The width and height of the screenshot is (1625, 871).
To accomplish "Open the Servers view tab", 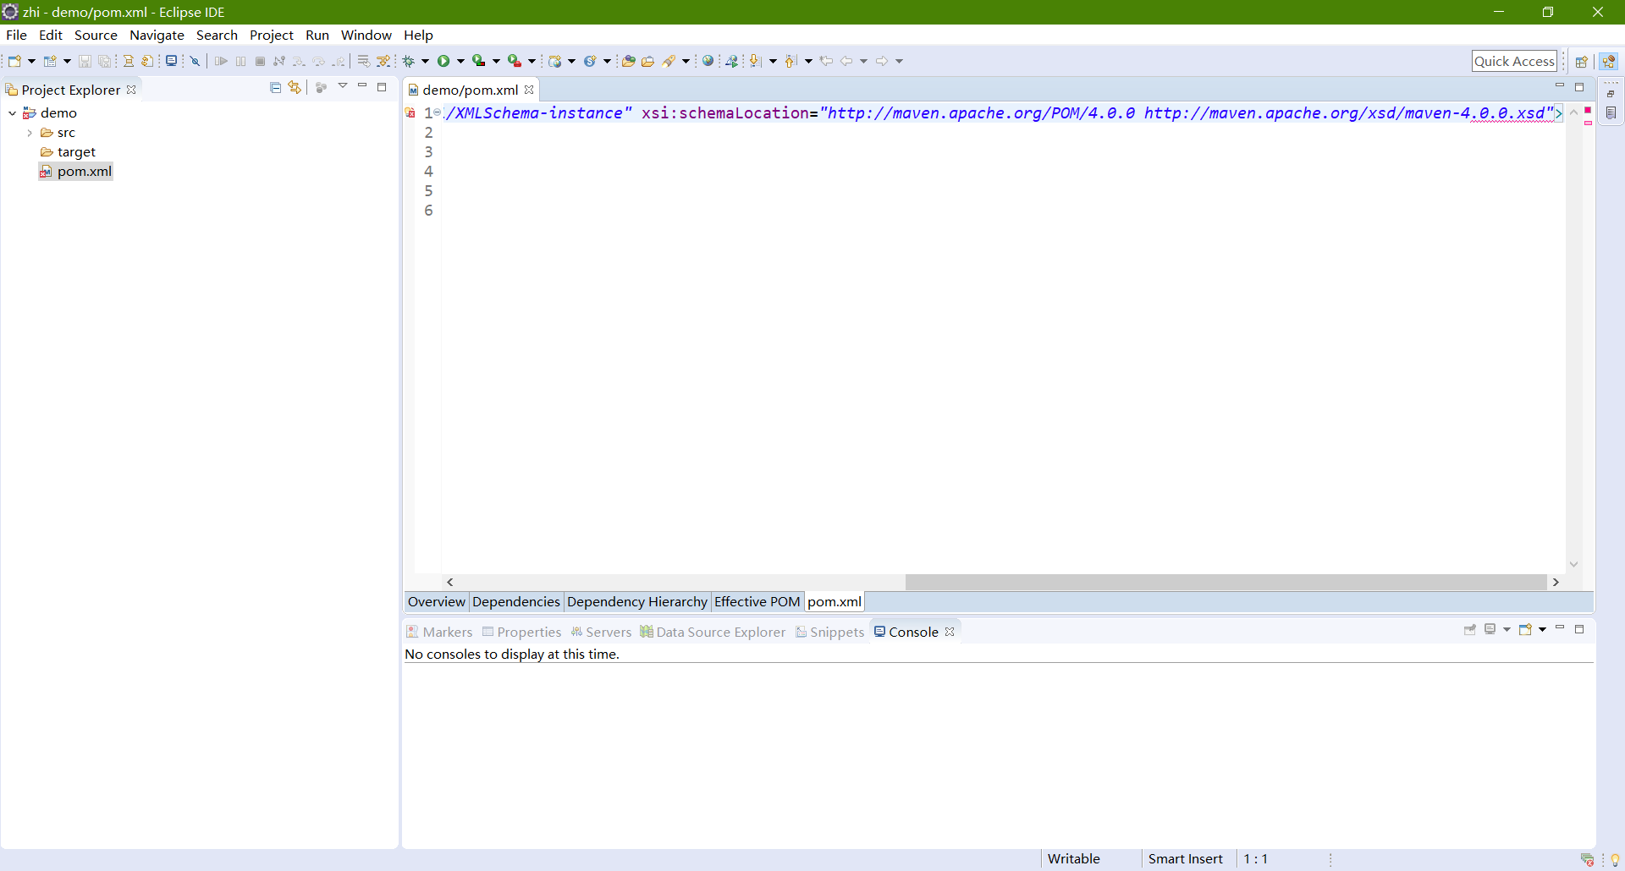I will (601, 632).
